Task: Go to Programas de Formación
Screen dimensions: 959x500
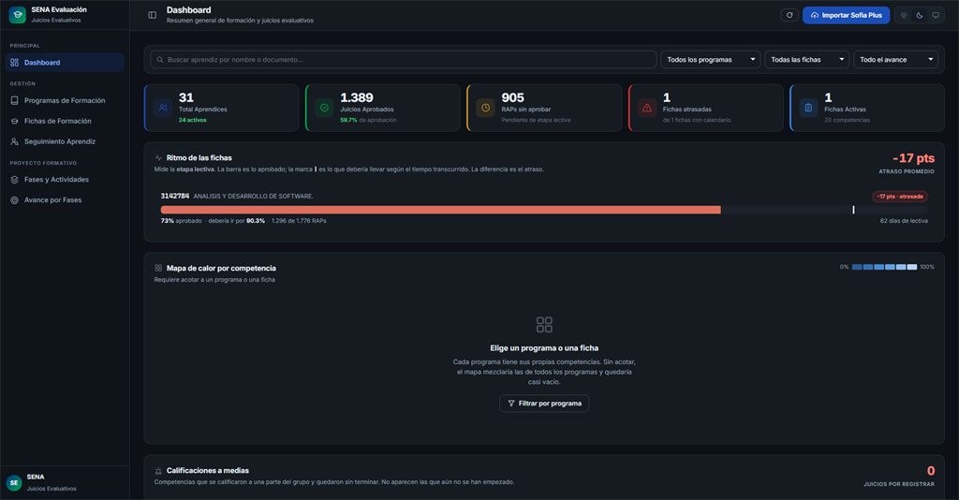Action: 65,100
